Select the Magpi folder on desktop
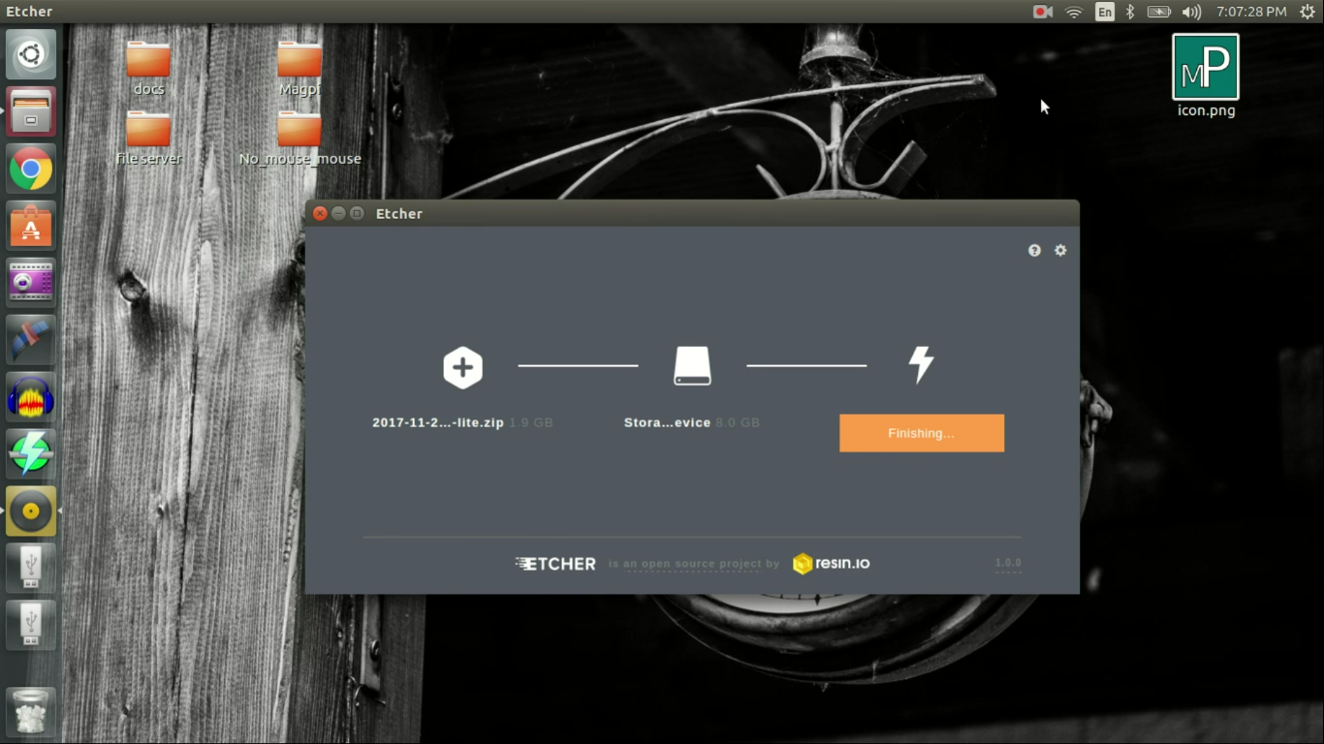Image resolution: width=1324 pixels, height=744 pixels. (x=299, y=68)
